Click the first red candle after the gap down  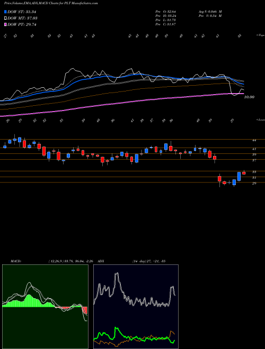pyautogui.click(x=219, y=179)
